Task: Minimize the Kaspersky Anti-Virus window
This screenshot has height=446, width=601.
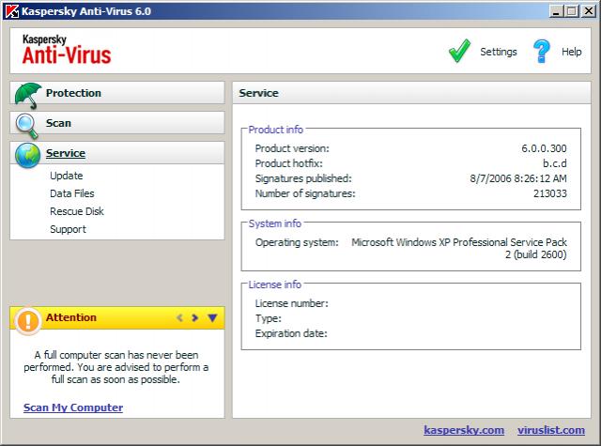Action: [556, 11]
